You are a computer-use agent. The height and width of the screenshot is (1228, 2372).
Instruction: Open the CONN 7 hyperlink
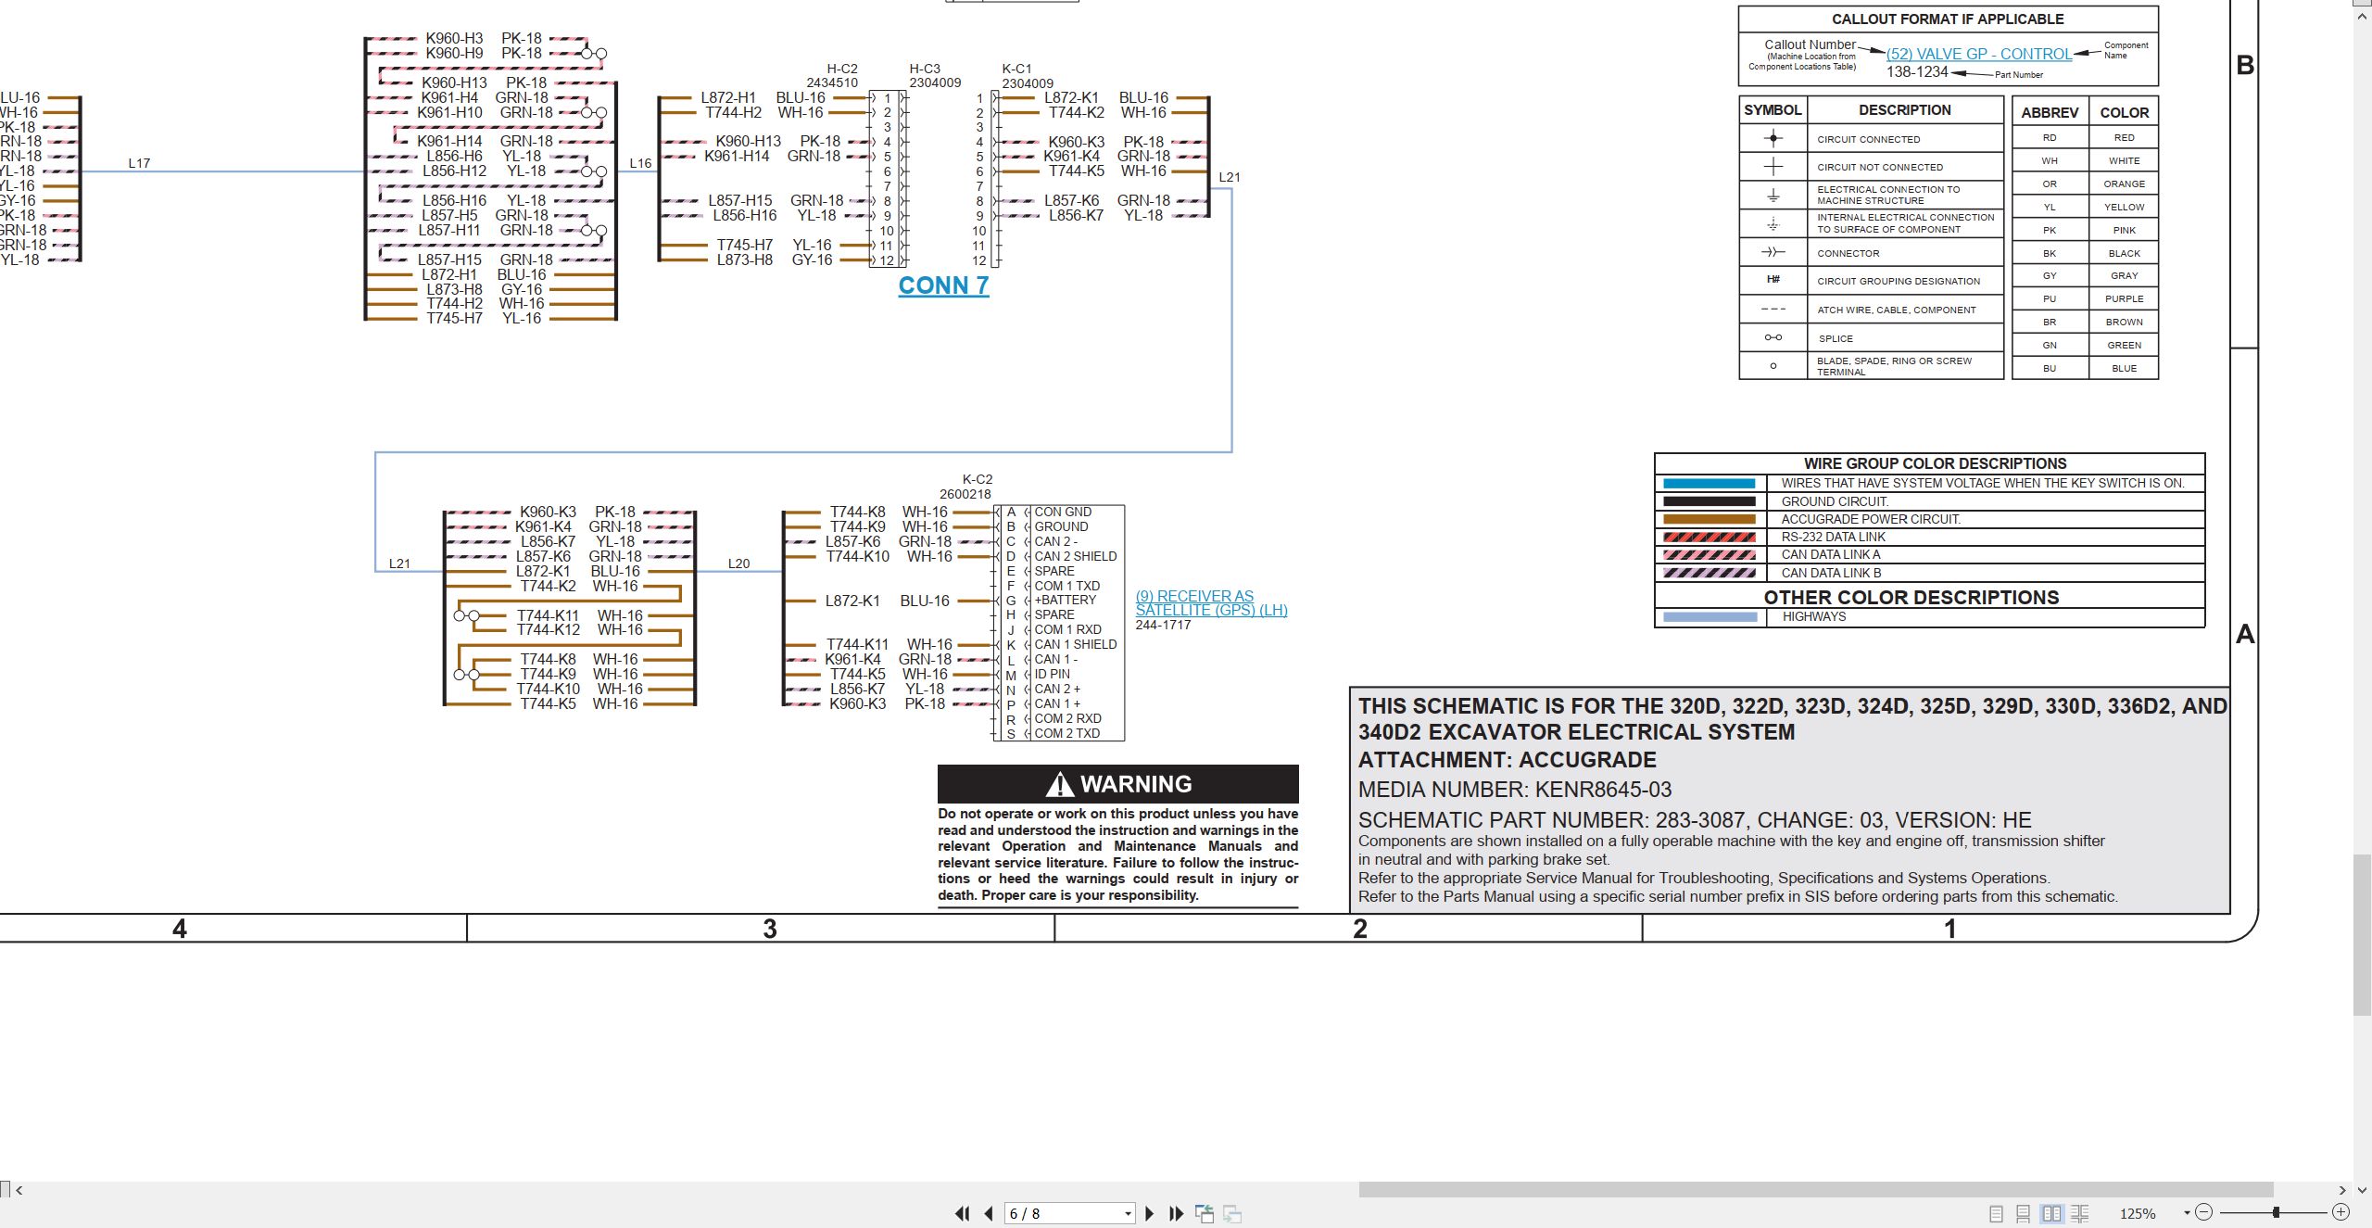943,285
